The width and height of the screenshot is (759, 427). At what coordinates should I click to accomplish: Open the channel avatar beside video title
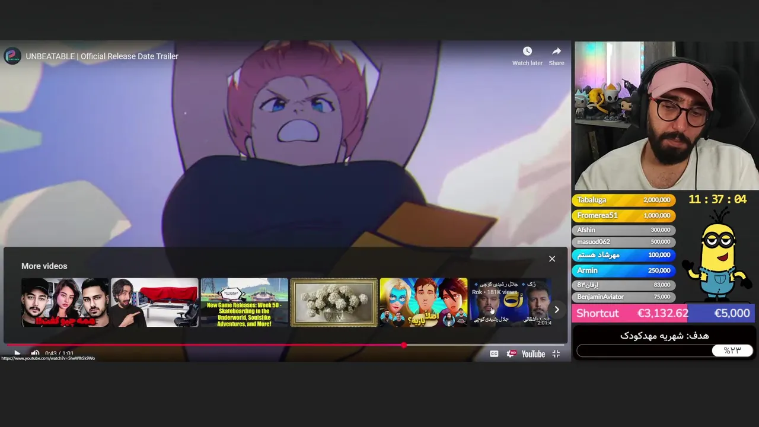pos(12,56)
